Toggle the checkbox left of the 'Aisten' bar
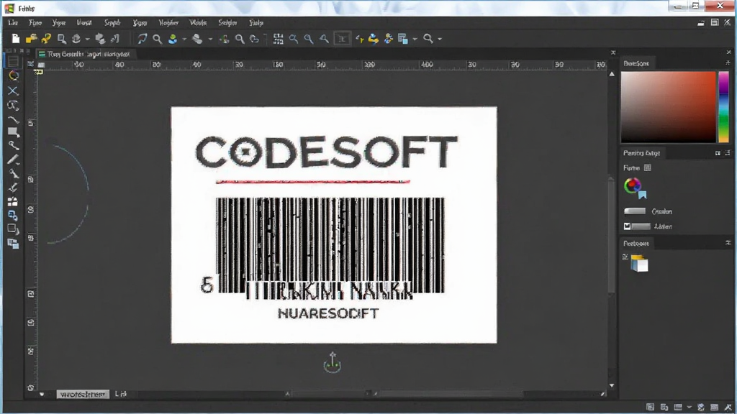 [627, 226]
